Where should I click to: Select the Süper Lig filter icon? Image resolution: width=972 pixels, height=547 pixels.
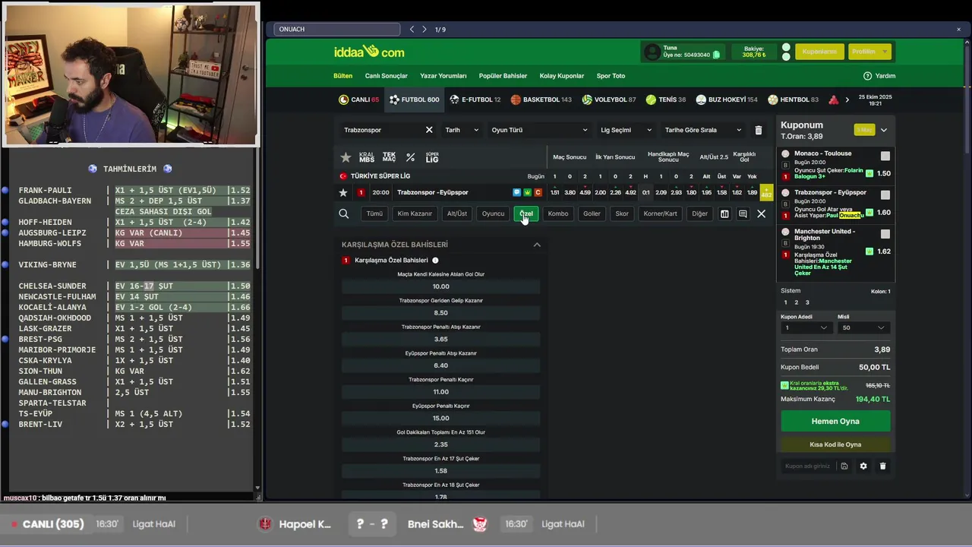(x=432, y=157)
